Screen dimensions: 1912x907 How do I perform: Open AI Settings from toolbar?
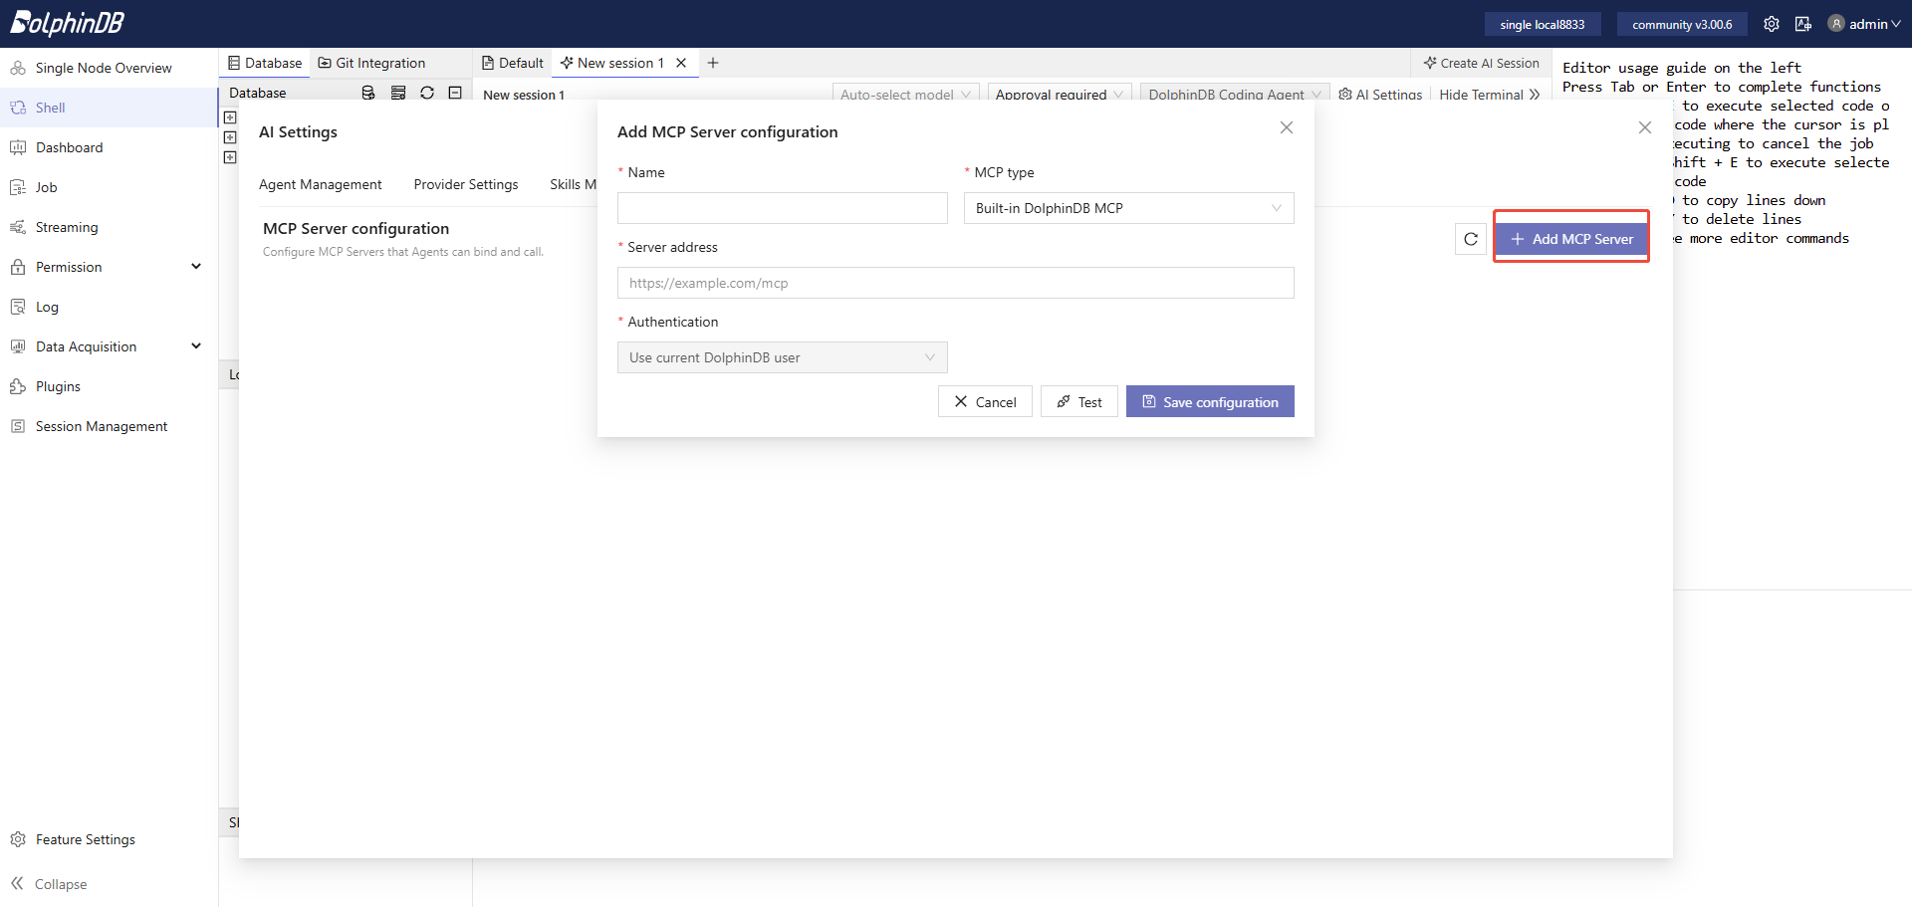[1381, 95]
